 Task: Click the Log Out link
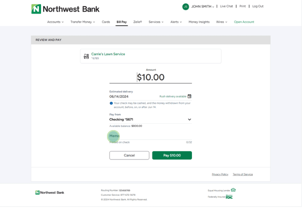[x=258, y=6]
